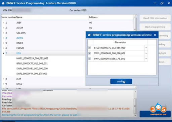Click the File save path log line

tap(66, 110)
